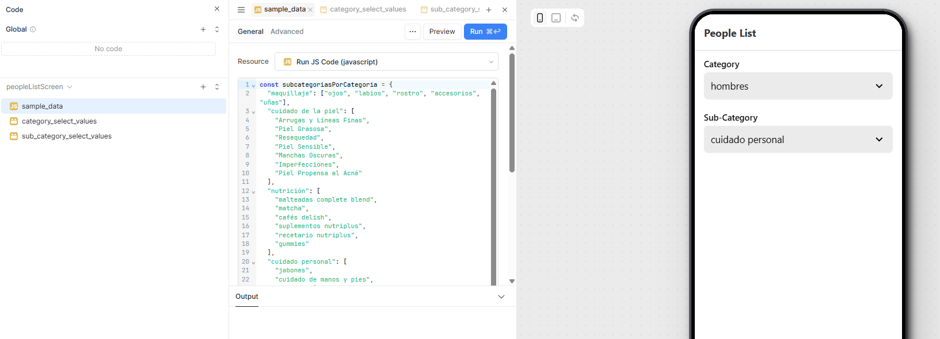Select sample_data in the code list
The image size is (940, 339).
pyautogui.click(x=114, y=106)
